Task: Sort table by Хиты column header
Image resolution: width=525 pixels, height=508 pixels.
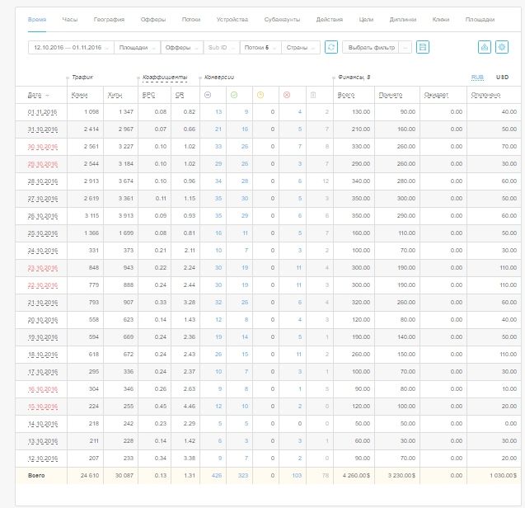Action: pos(115,95)
